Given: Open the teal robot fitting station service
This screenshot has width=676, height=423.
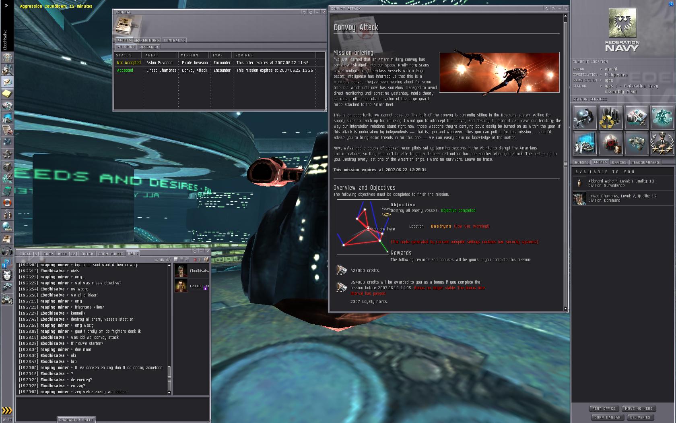Looking at the screenshot, I should 662,117.
